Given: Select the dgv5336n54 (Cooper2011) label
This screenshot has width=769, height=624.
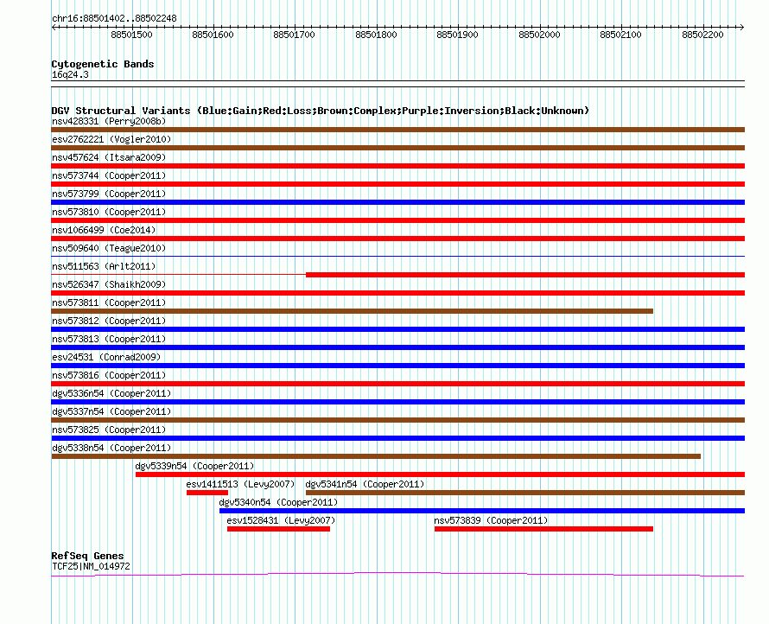Looking at the screenshot, I should pyautogui.click(x=111, y=393).
